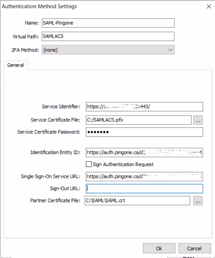Click the Identification Entity ID label

[x=55, y=152]
